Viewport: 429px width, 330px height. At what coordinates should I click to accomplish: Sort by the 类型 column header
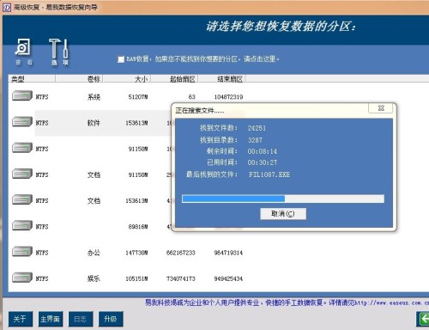pos(32,79)
